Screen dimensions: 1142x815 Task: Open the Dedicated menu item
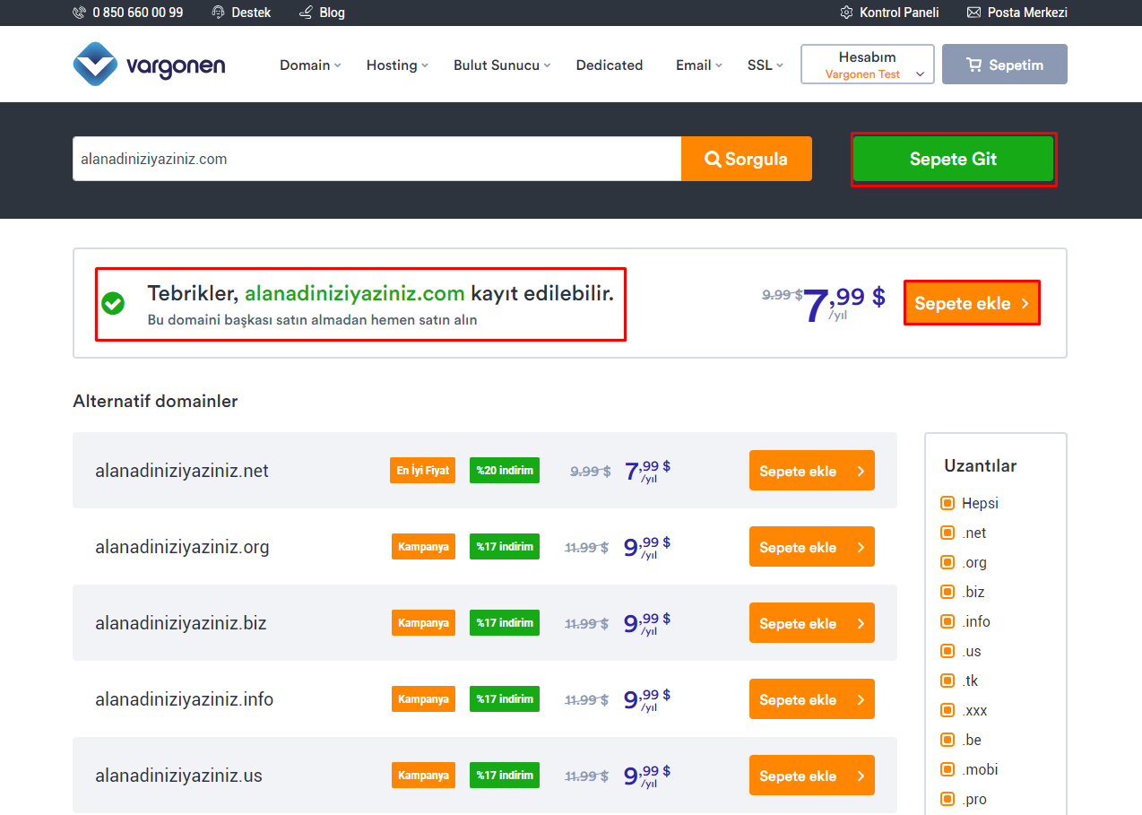tap(610, 65)
